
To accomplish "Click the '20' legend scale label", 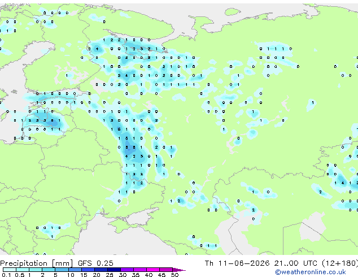I will (x=97, y=275).
